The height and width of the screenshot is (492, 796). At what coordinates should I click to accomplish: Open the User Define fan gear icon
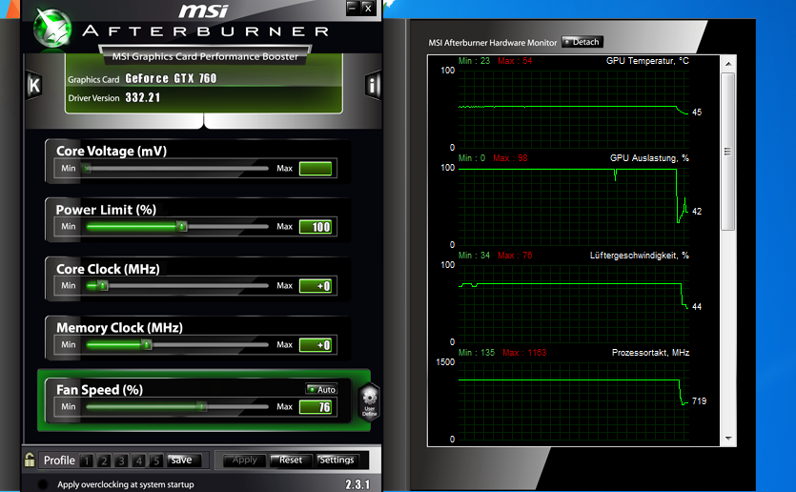[x=370, y=401]
